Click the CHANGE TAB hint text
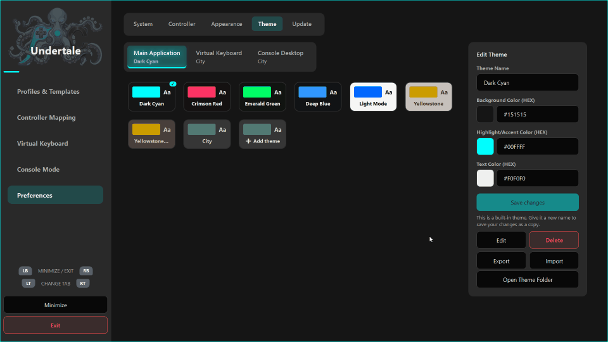Image resolution: width=608 pixels, height=342 pixels. click(x=56, y=284)
